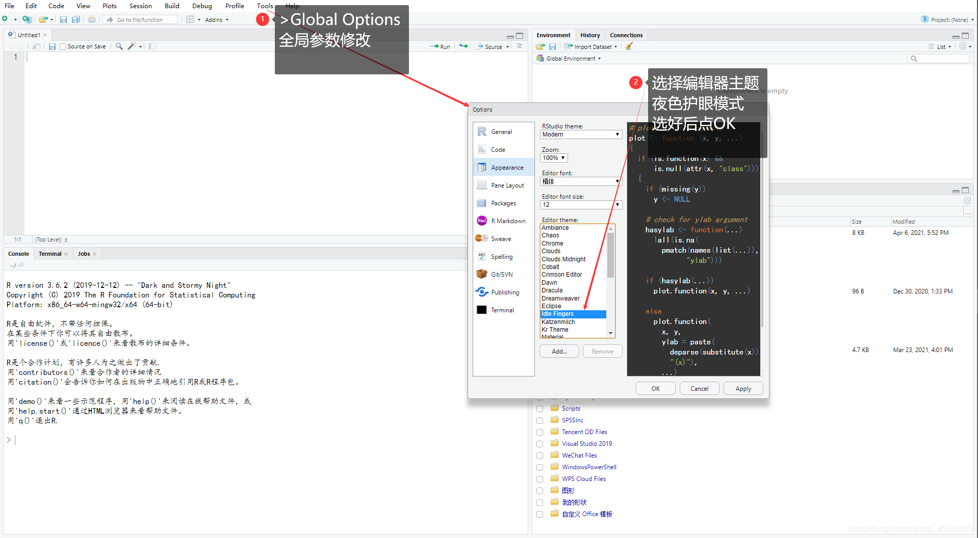Viewport: 978px width, 538px height.
Task: Switch to Connections tab
Action: (x=626, y=35)
